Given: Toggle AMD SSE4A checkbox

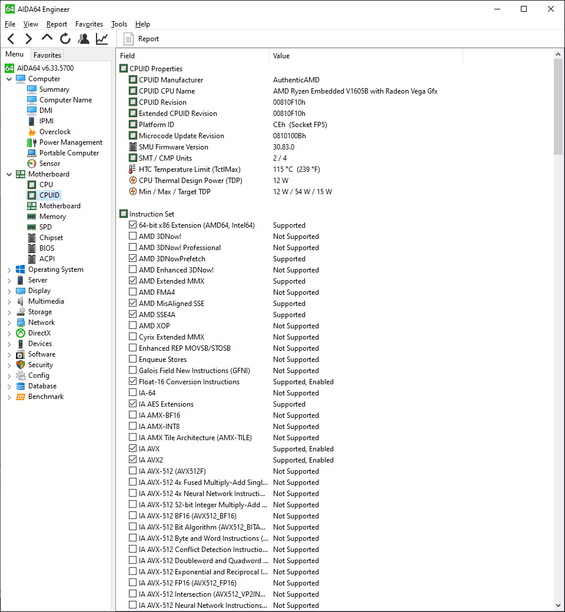Looking at the screenshot, I should (x=133, y=314).
